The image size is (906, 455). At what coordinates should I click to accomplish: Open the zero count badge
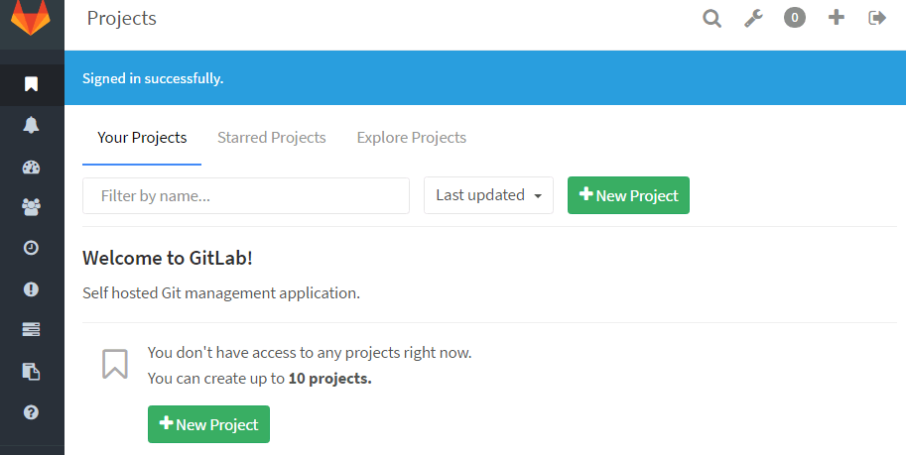(794, 17)
